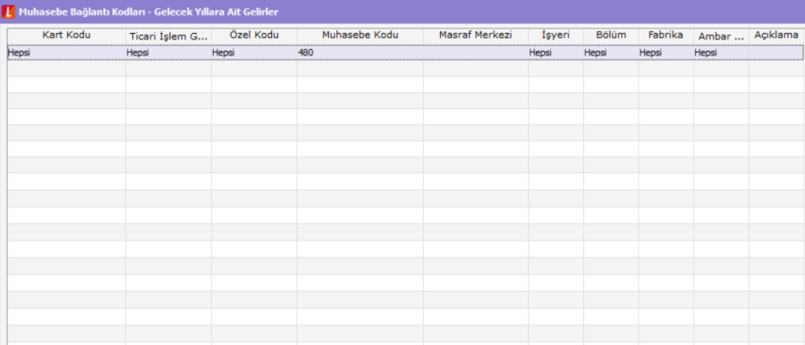The height and width of the screenshot is (345, 805).
Task: Click the Ticari İşlem G... column header
Action: click(x=169, y=36)
